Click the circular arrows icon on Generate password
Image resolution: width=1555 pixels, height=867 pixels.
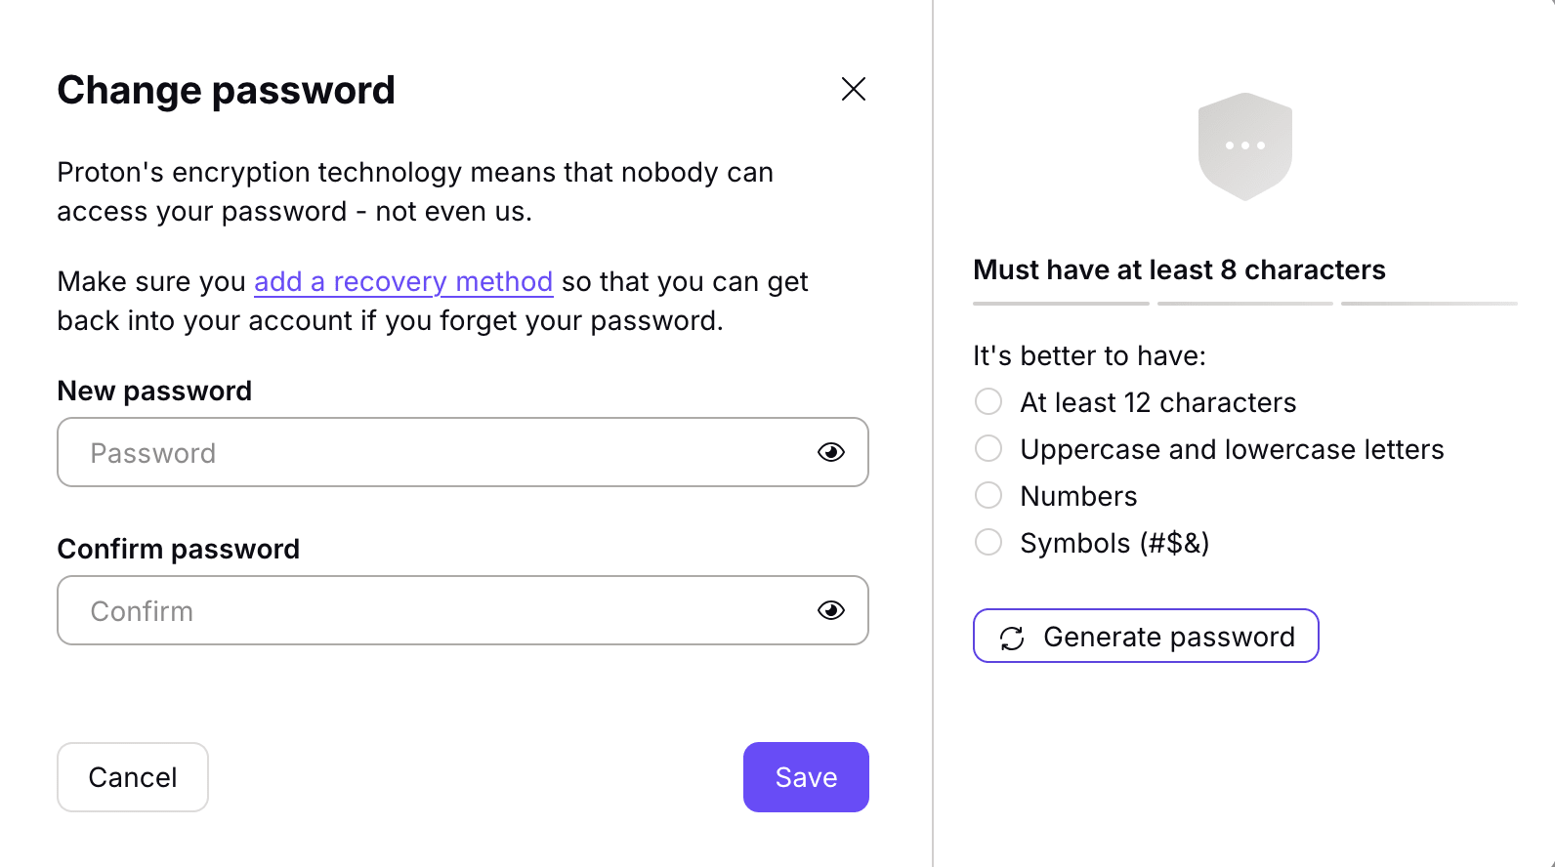point(1012,638)
